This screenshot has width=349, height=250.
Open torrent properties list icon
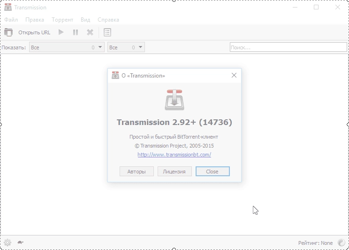[x=107, y=32]
